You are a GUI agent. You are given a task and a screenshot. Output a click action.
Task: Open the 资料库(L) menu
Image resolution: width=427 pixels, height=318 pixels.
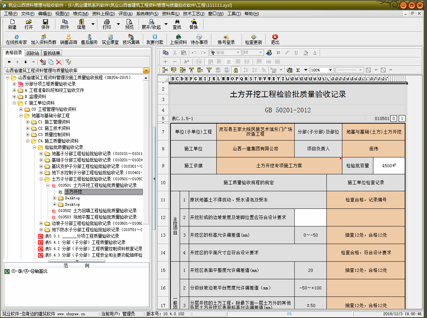click(x=170, y=14)
